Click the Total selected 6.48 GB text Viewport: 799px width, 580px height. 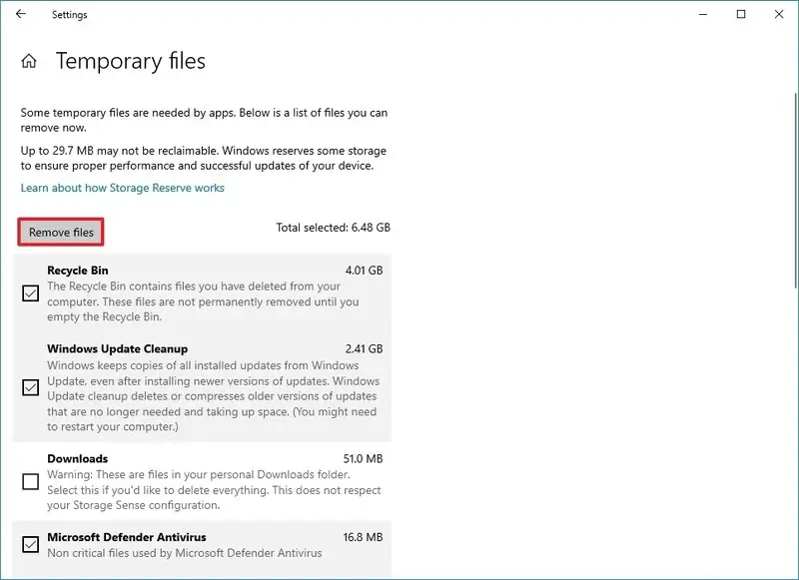[333, 228]
